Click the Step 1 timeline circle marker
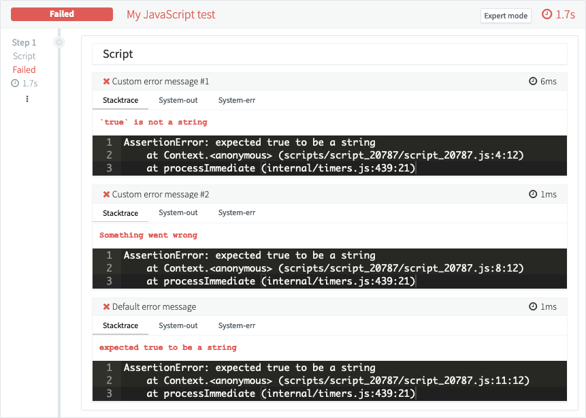Viewport: 586px width, 418px height. (x=59, y=42)
